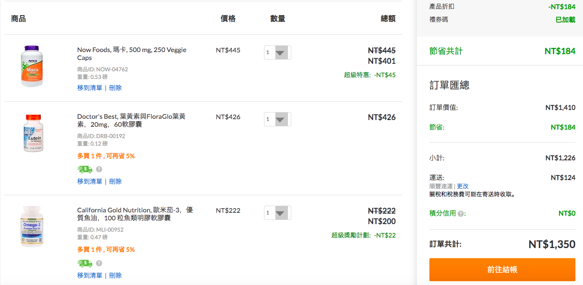Click the 總額 column header
Screen dimensions: 583x285
(x=388, y=18)
